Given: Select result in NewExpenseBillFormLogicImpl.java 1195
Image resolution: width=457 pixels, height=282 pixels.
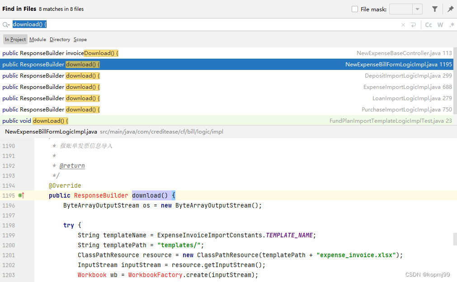Looking at the screenshot, I should (227, 65).
